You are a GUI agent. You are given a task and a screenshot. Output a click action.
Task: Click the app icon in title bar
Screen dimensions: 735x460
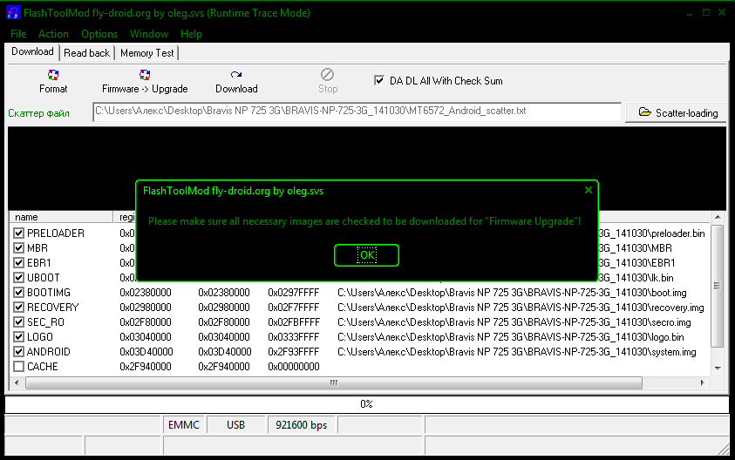click(x=12, y=13)
